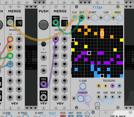Click the Basic module title label
The height and width of the screenshot is (117, 134).
coord(53,113)
